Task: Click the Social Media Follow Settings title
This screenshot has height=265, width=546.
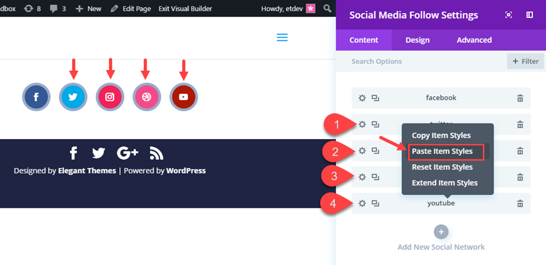Action: coord(414,16)
